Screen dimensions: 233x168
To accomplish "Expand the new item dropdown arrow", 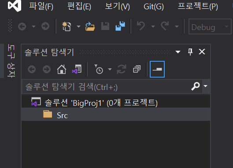I will click(x=78, y=26).
